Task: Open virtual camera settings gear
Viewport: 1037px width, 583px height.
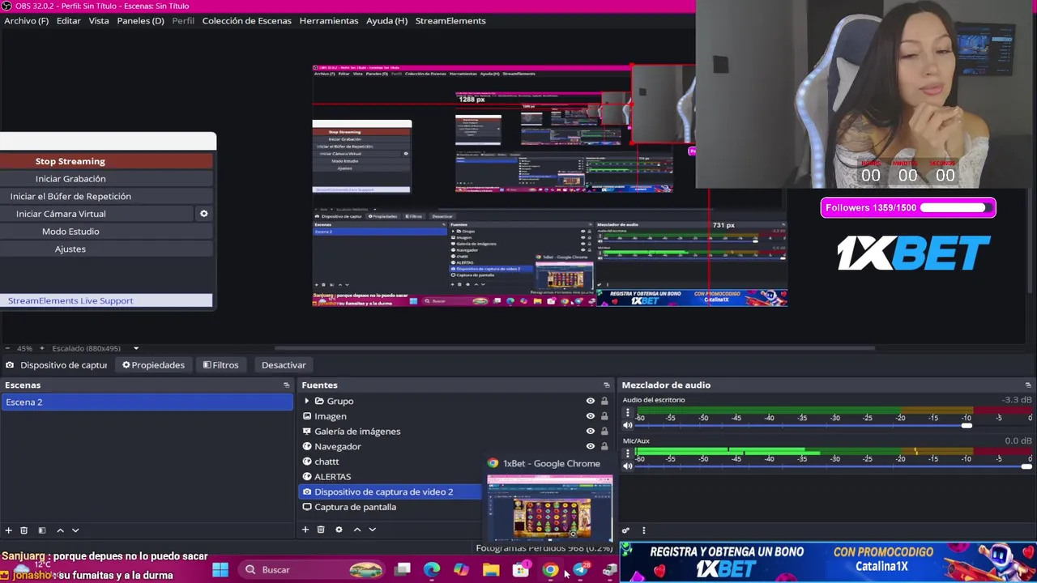Action: tap(204, 214)
